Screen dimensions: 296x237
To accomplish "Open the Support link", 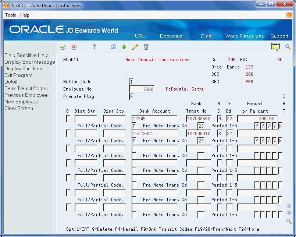I will click(279, 36).
